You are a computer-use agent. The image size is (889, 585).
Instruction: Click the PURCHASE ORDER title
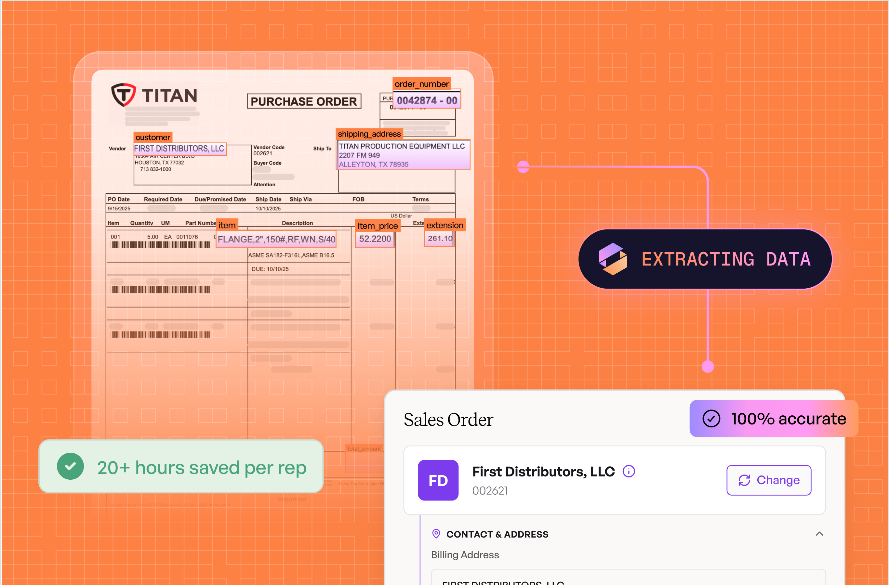(x=304, y=101)
